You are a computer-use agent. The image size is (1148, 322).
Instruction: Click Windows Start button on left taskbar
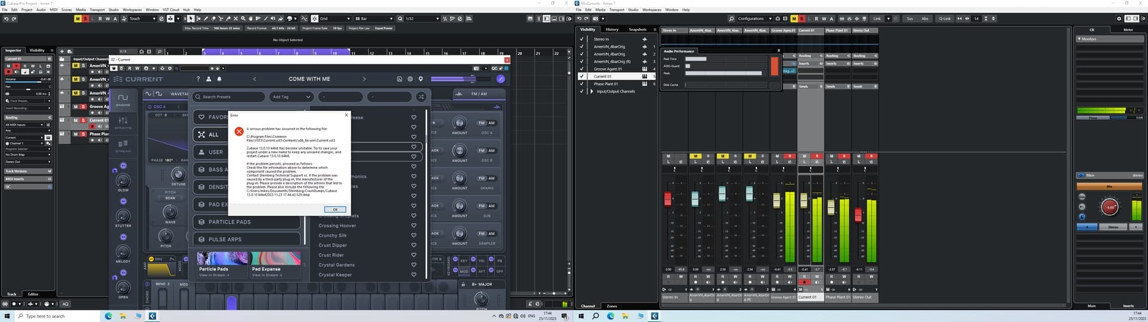[x=7, y=316]
